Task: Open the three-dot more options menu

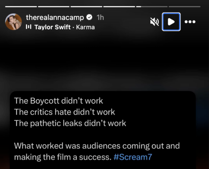Action: click(x=190, y=22)
